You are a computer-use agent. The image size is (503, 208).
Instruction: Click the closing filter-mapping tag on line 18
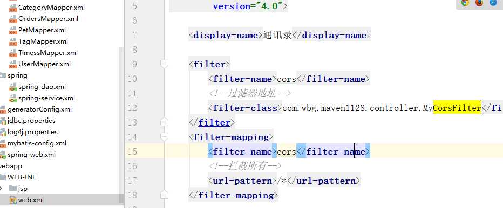[233, 195]
